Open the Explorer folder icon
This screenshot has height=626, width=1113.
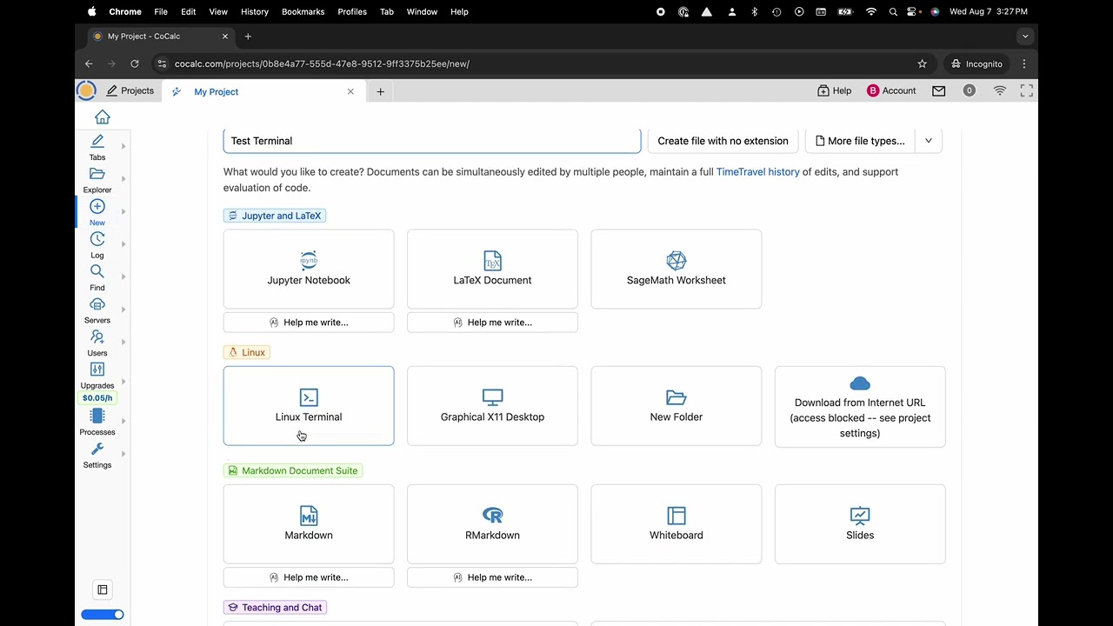point(97,174)
